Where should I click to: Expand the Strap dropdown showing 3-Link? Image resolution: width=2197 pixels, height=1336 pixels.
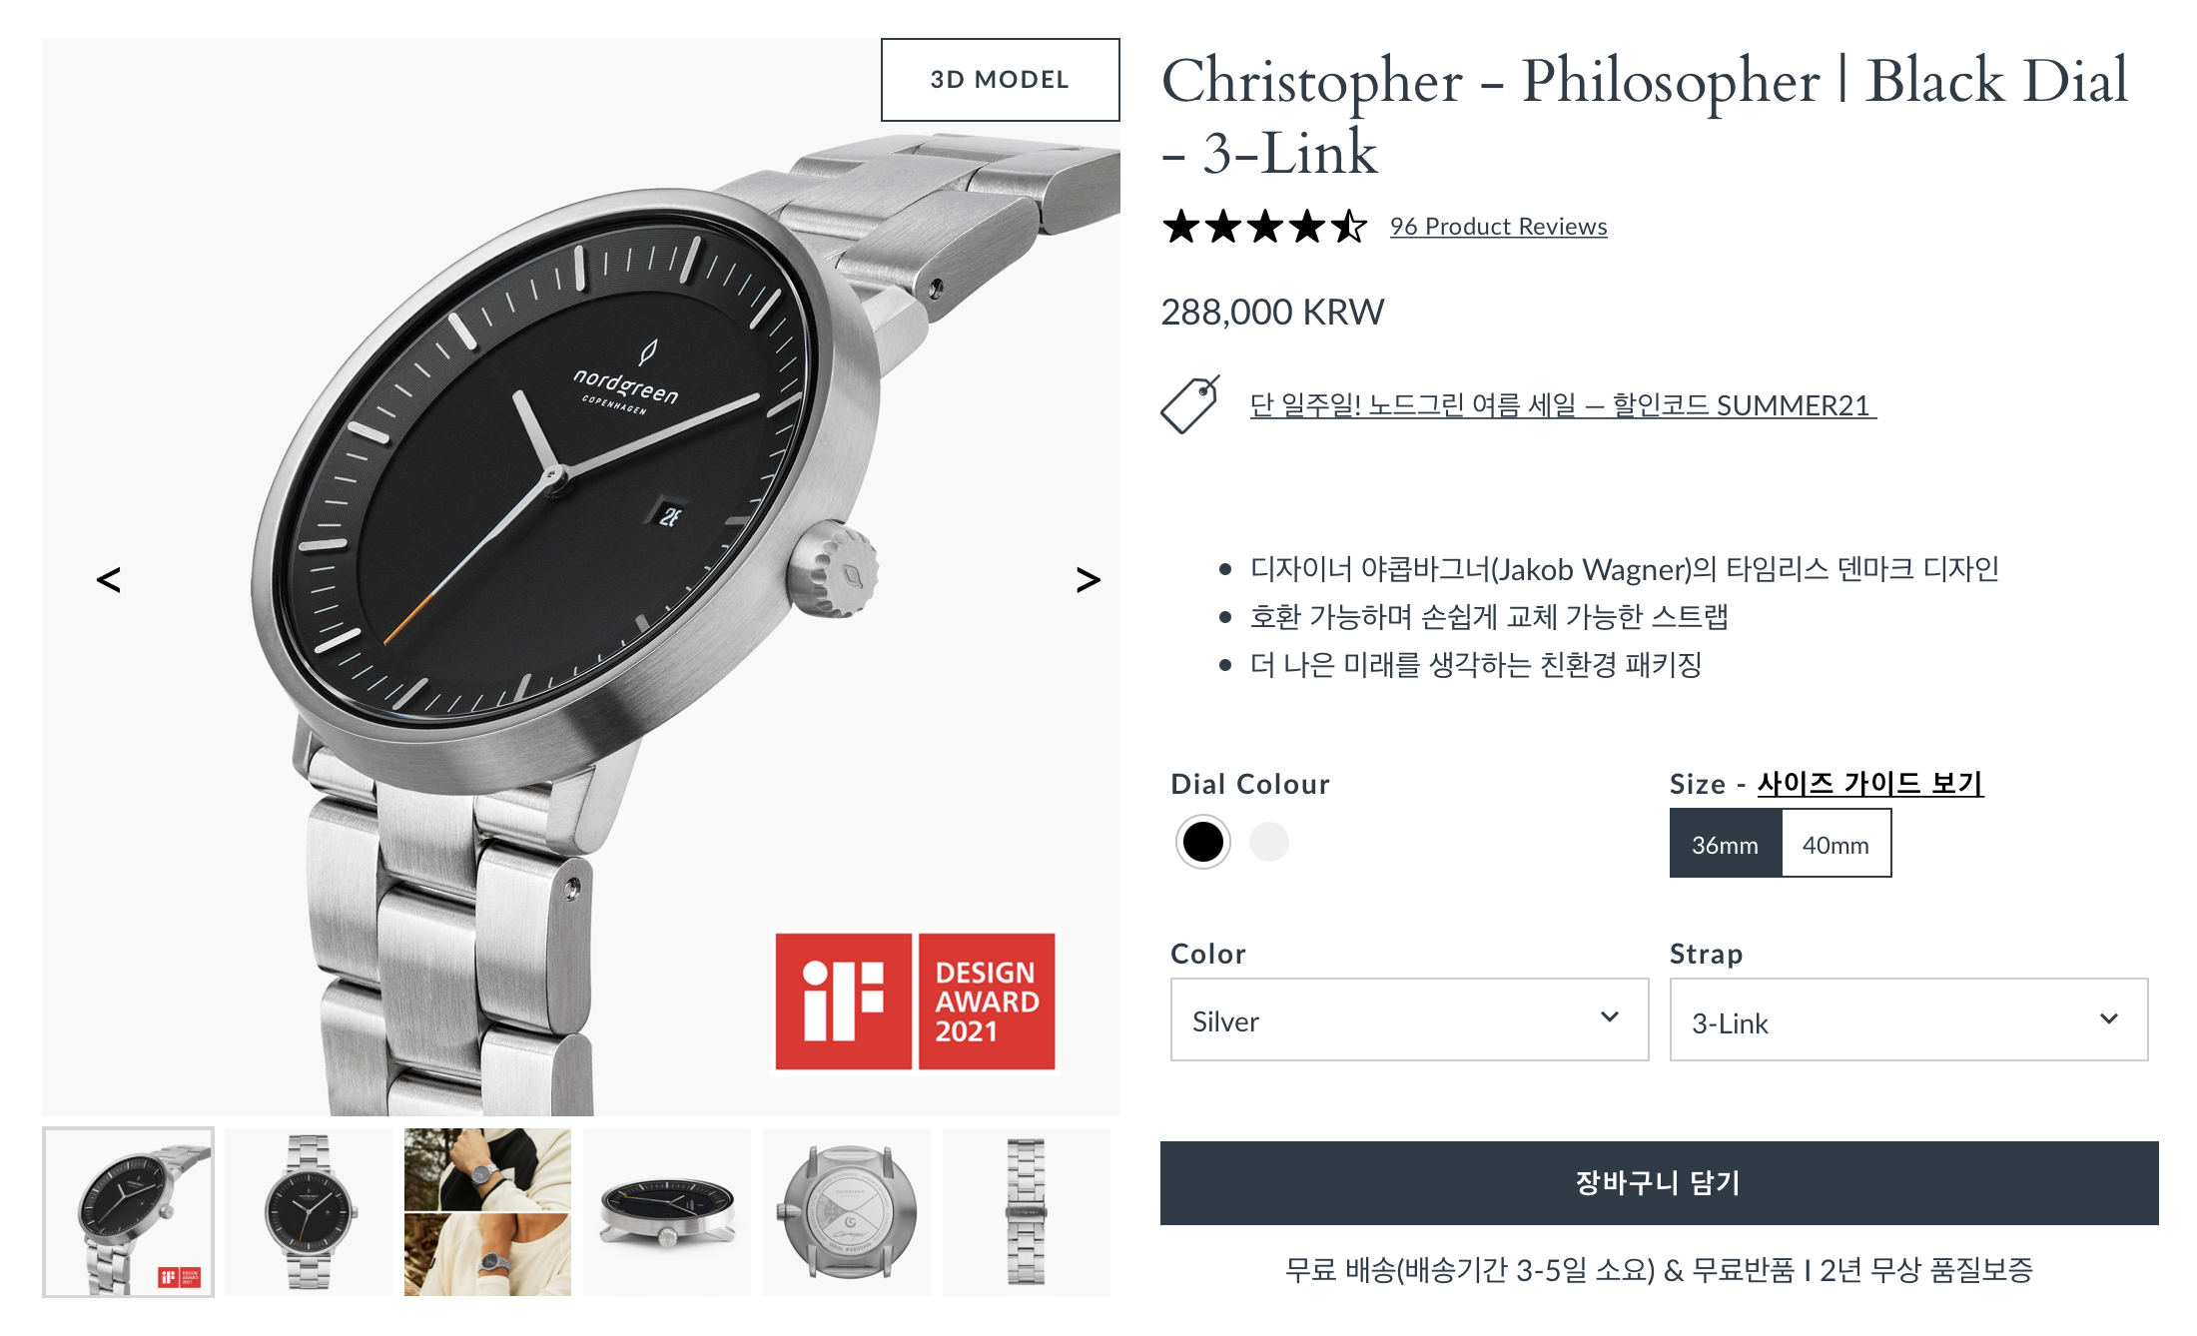click(1908, 1019)
